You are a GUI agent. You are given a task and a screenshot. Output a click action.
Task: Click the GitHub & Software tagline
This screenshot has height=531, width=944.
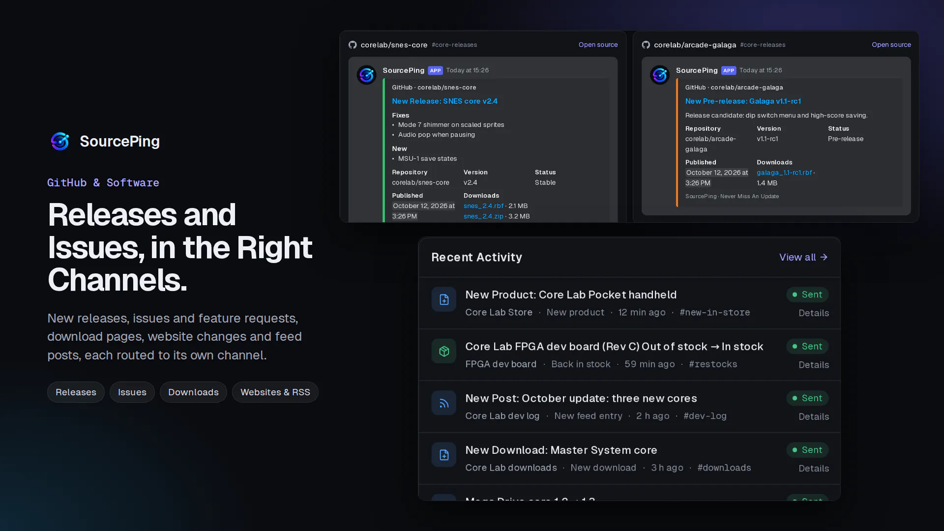(x=103, y=183)
